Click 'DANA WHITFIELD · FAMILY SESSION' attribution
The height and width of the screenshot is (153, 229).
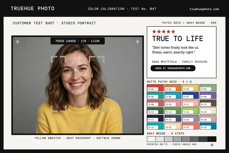179,62
